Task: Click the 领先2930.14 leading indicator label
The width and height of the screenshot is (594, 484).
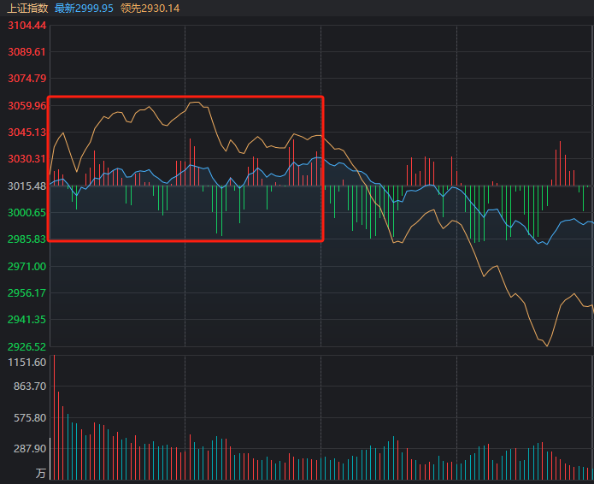Action: [x=150, y=8]
